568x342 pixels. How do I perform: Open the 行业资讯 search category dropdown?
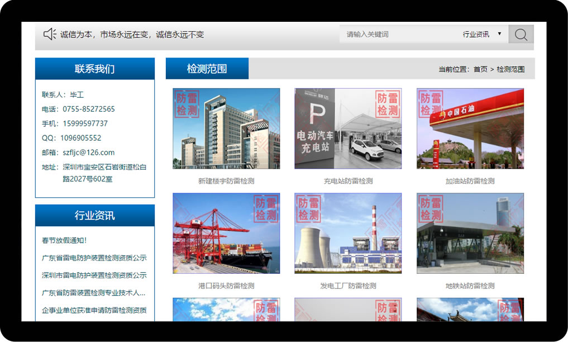[x=482, y=34]
